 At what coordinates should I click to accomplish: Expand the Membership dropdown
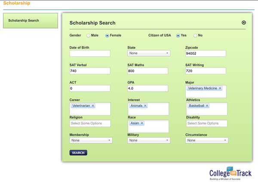pos(91,140)
